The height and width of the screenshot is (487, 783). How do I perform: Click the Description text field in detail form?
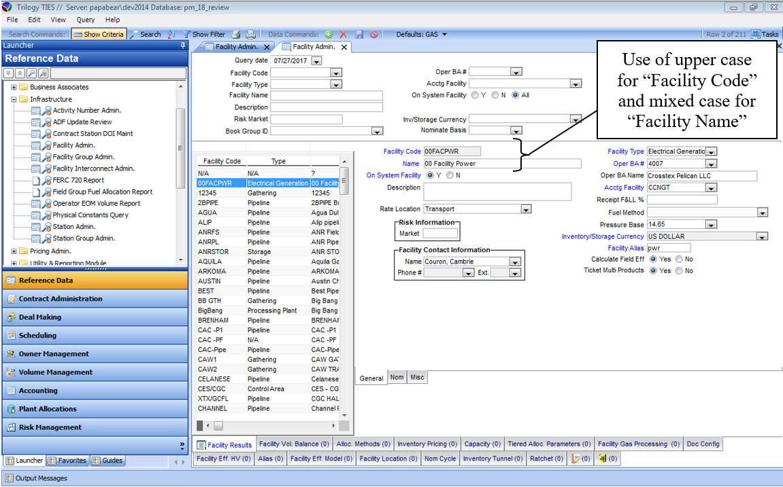click(497, 192)
